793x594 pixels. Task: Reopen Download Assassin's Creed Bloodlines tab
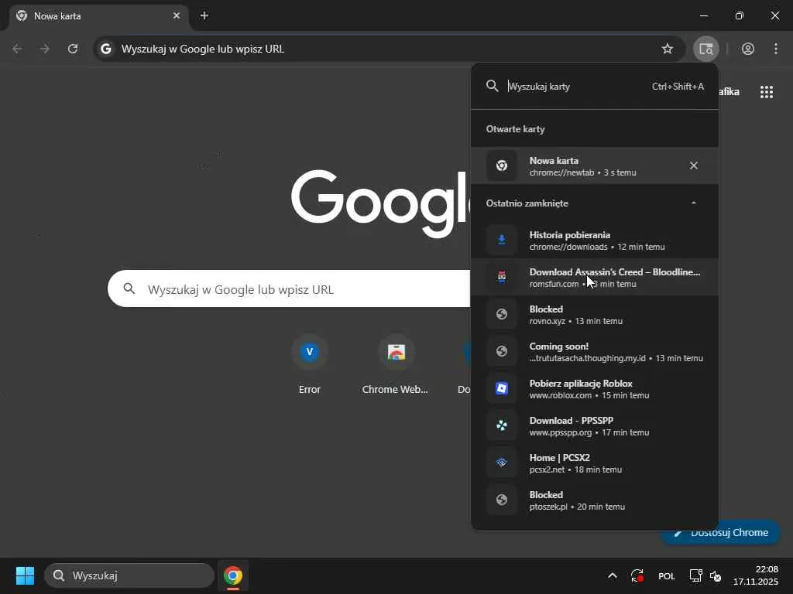(595, 278)
